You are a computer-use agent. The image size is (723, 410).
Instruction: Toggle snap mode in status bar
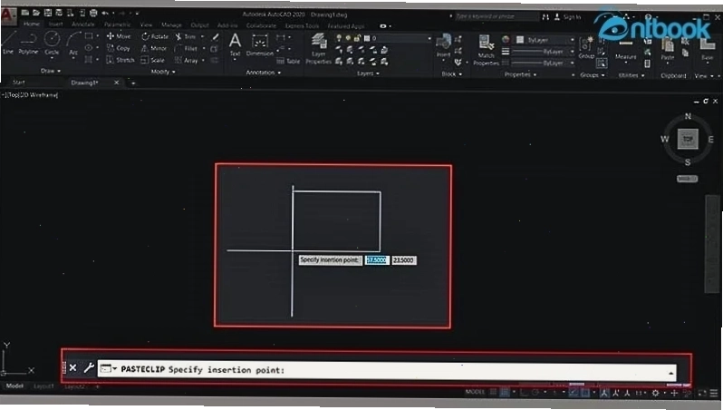(505, 393)
